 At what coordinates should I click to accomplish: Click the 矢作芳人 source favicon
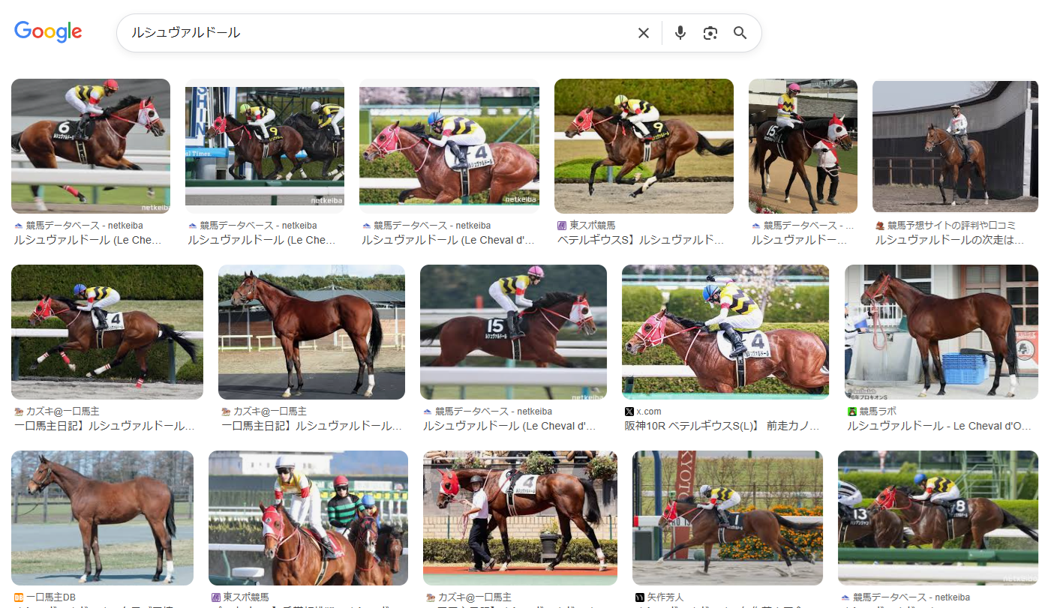pos(640,598)
